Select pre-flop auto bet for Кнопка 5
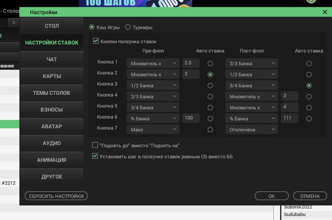Viewport: 332px width, 220px height. pyautogui.click(x=210, y=108)
